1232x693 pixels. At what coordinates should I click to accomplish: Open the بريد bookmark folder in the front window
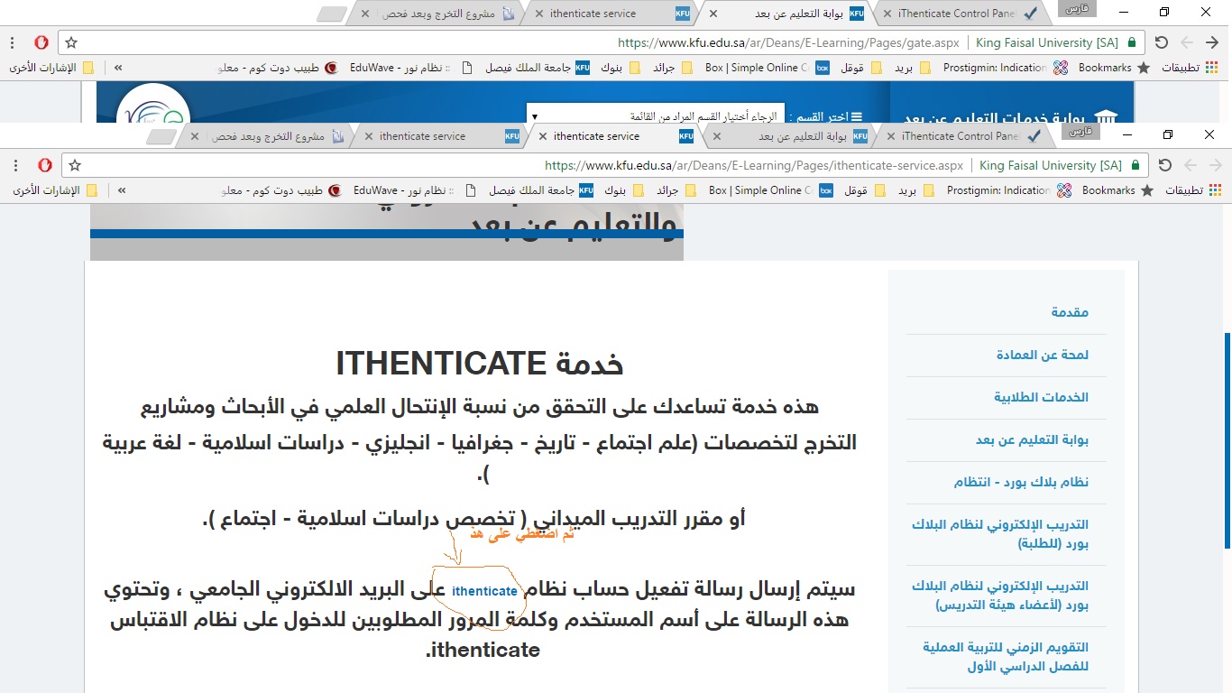915,190
